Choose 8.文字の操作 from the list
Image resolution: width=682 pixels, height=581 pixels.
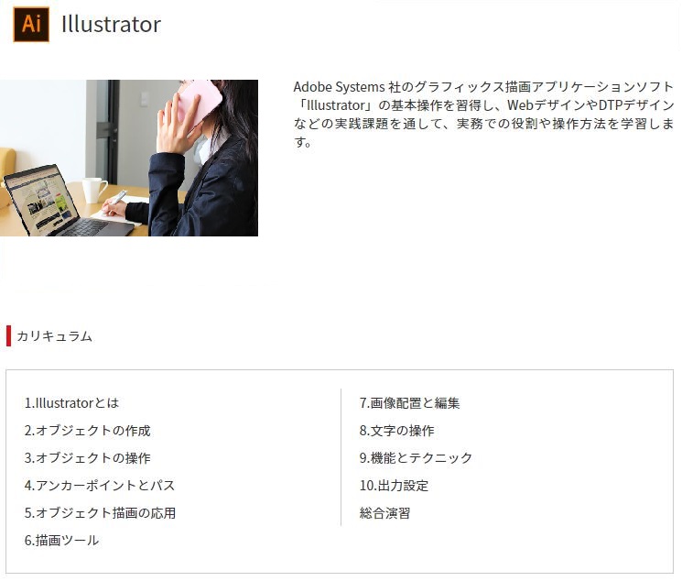pos(396,431)
